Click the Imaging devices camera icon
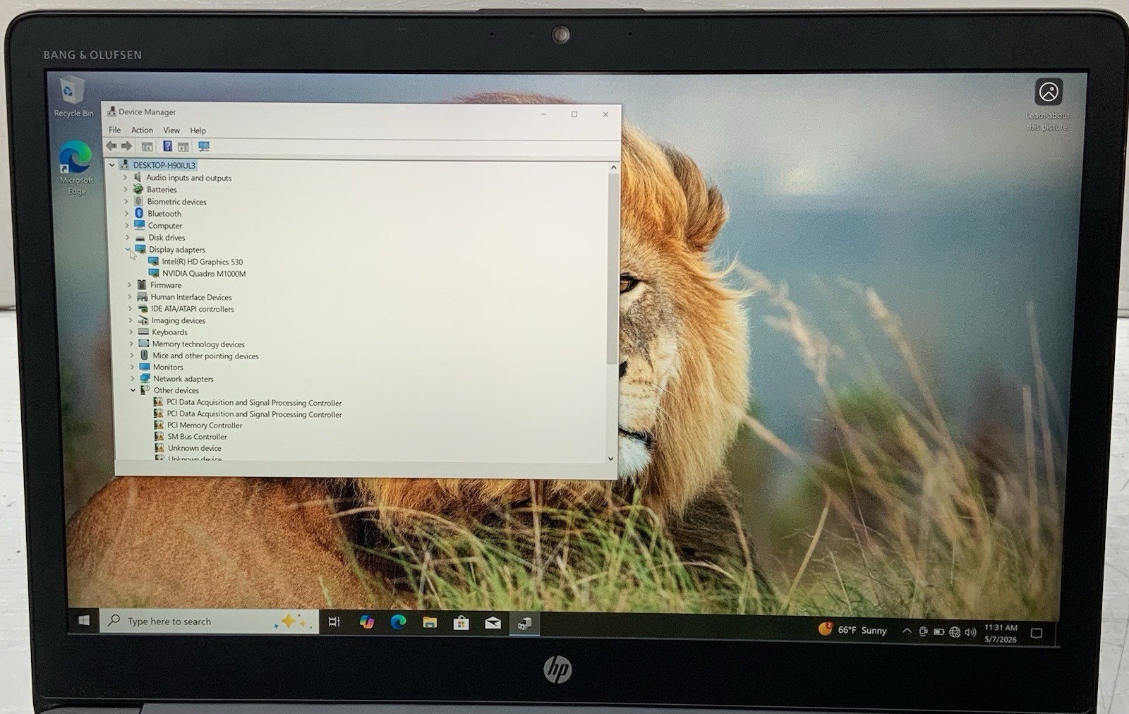Image resolution: width=1129 pixels, height=714 pixels. click(x=143, y=320)
